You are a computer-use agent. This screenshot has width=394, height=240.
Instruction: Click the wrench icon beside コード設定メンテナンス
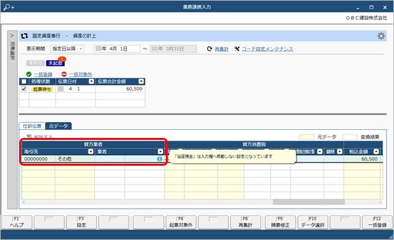click(x=237, y=48)
